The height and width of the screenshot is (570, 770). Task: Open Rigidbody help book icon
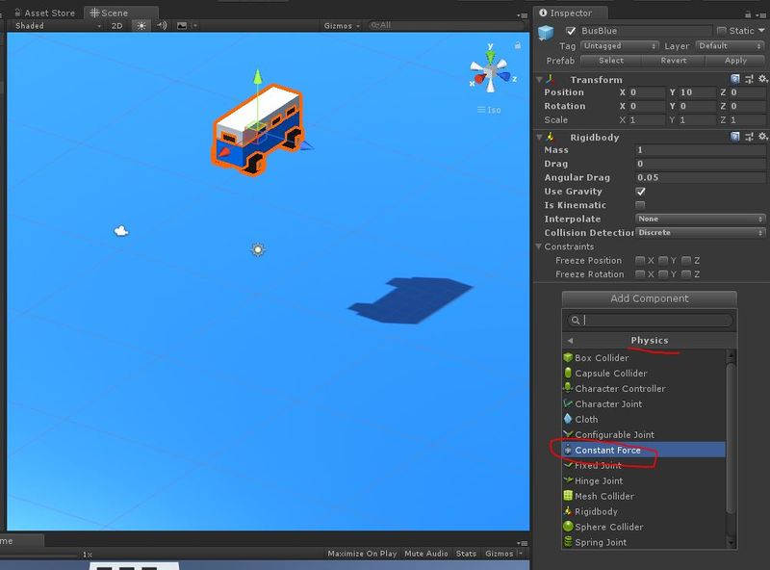click(734, 137)
